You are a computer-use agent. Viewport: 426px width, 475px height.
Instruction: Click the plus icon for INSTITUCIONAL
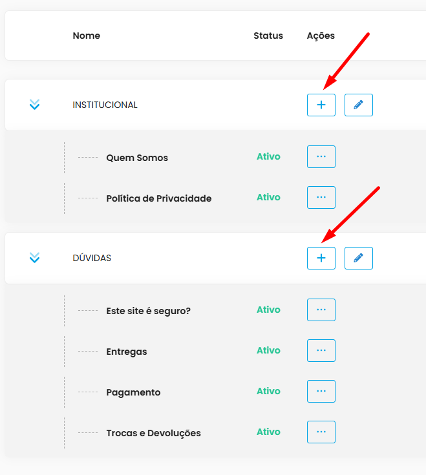pyautogui.click(x=321, y=105)
